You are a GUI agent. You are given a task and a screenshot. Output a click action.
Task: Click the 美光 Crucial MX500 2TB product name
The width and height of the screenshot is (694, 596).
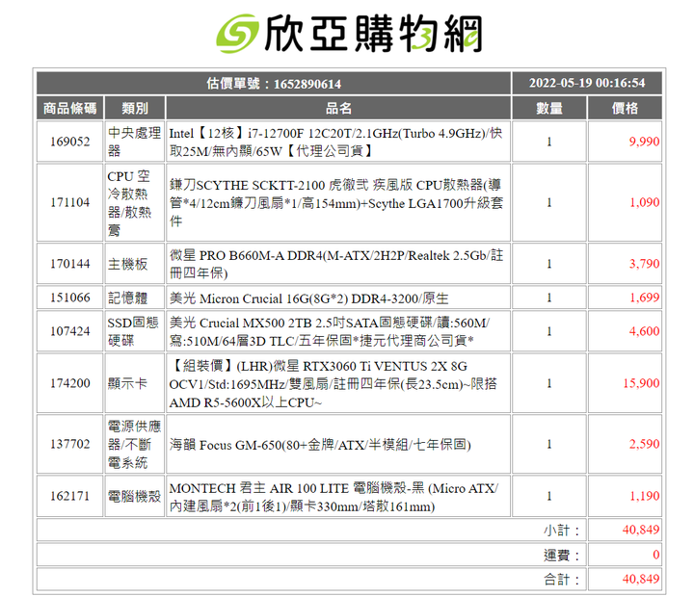click(x=330, y=331)
